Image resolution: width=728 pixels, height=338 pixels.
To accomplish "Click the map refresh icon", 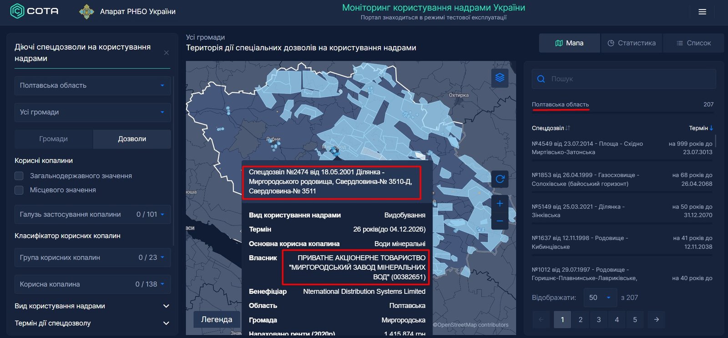I will point(500,179).
